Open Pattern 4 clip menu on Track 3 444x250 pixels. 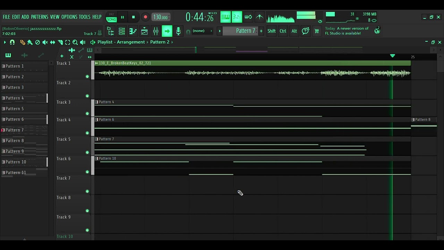pos(96,102)
